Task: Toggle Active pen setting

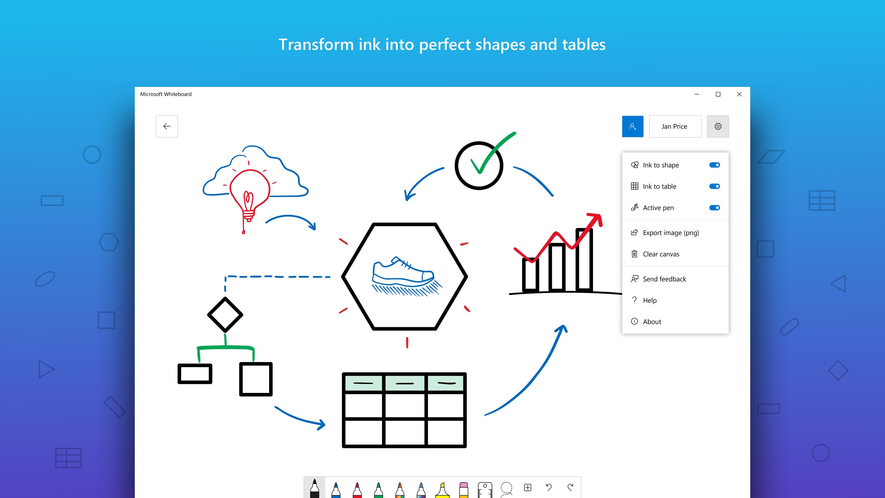Action: pyautogui.click(x=714, y=207)
